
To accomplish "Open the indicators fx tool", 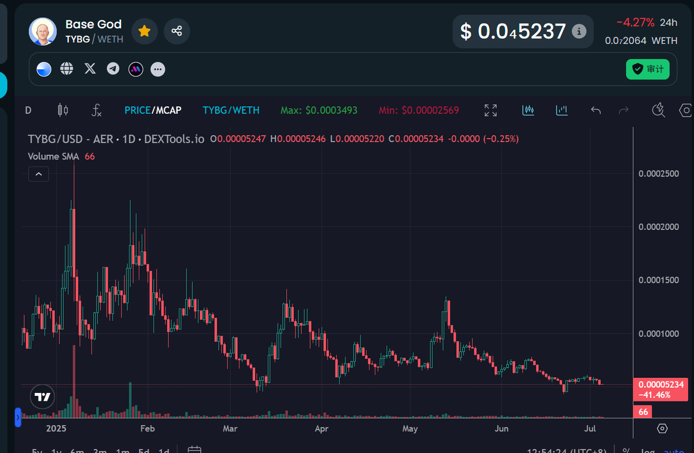I will click(97, 110).
